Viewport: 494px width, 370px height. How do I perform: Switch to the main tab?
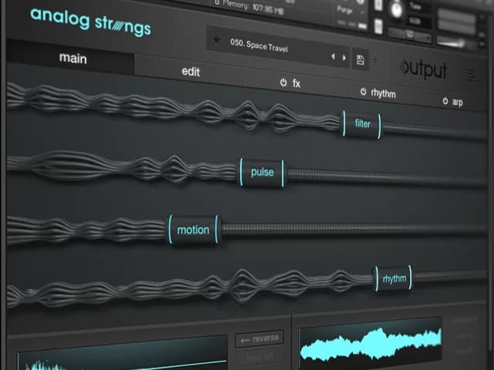tap(73, 58)
